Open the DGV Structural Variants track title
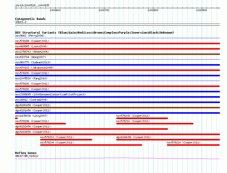This screenshot has height=173, width=227. pyautogui.click(x=95, y=33)
